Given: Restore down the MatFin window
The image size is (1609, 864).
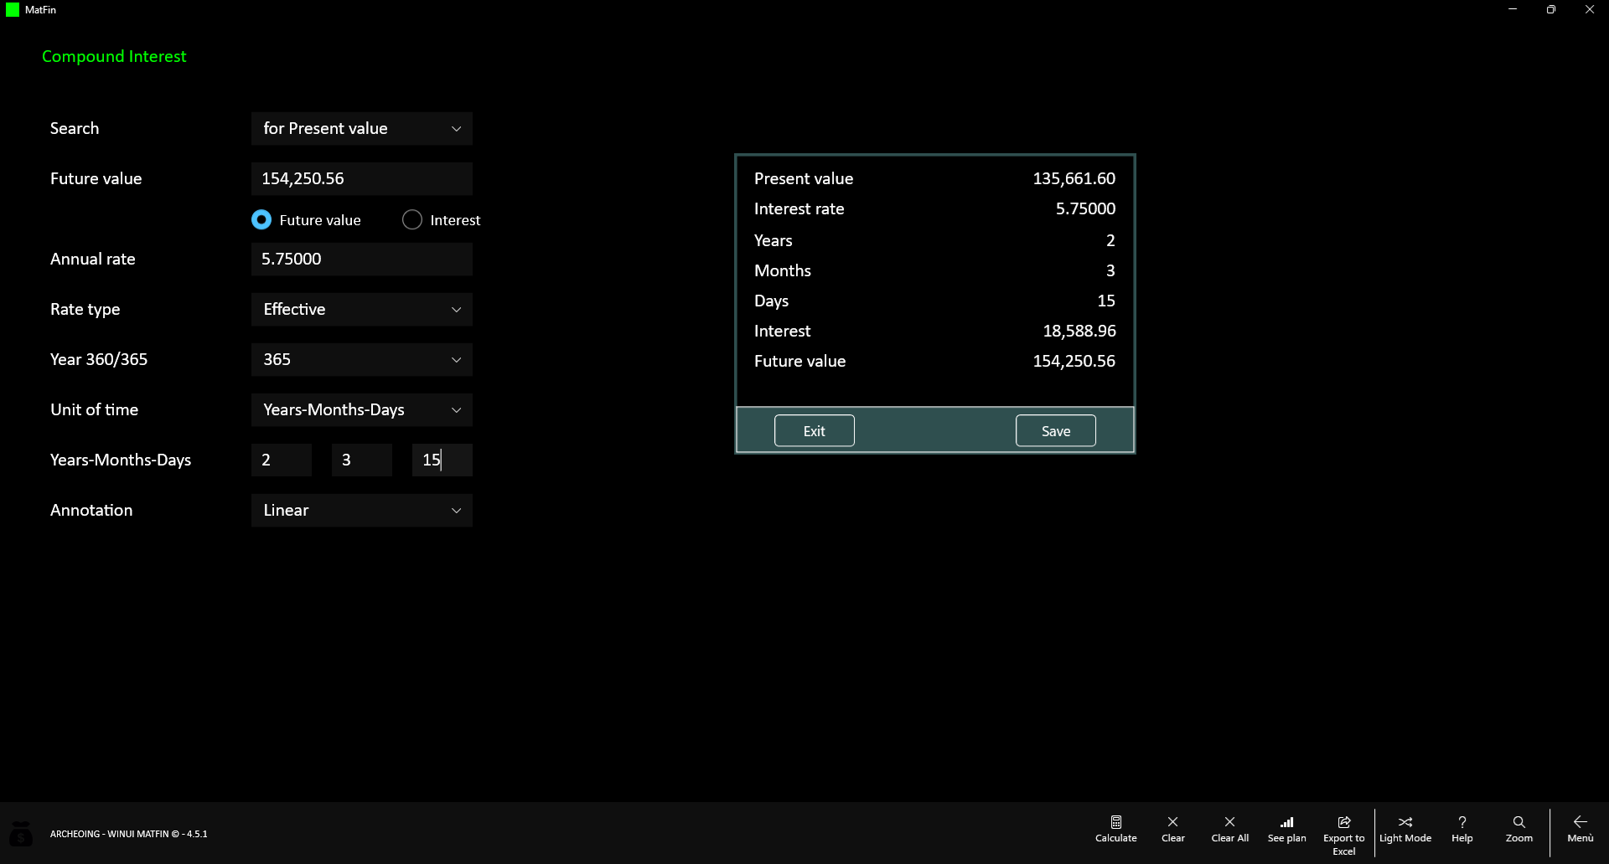Looking at the screenshot, I should click(1550, 10).
